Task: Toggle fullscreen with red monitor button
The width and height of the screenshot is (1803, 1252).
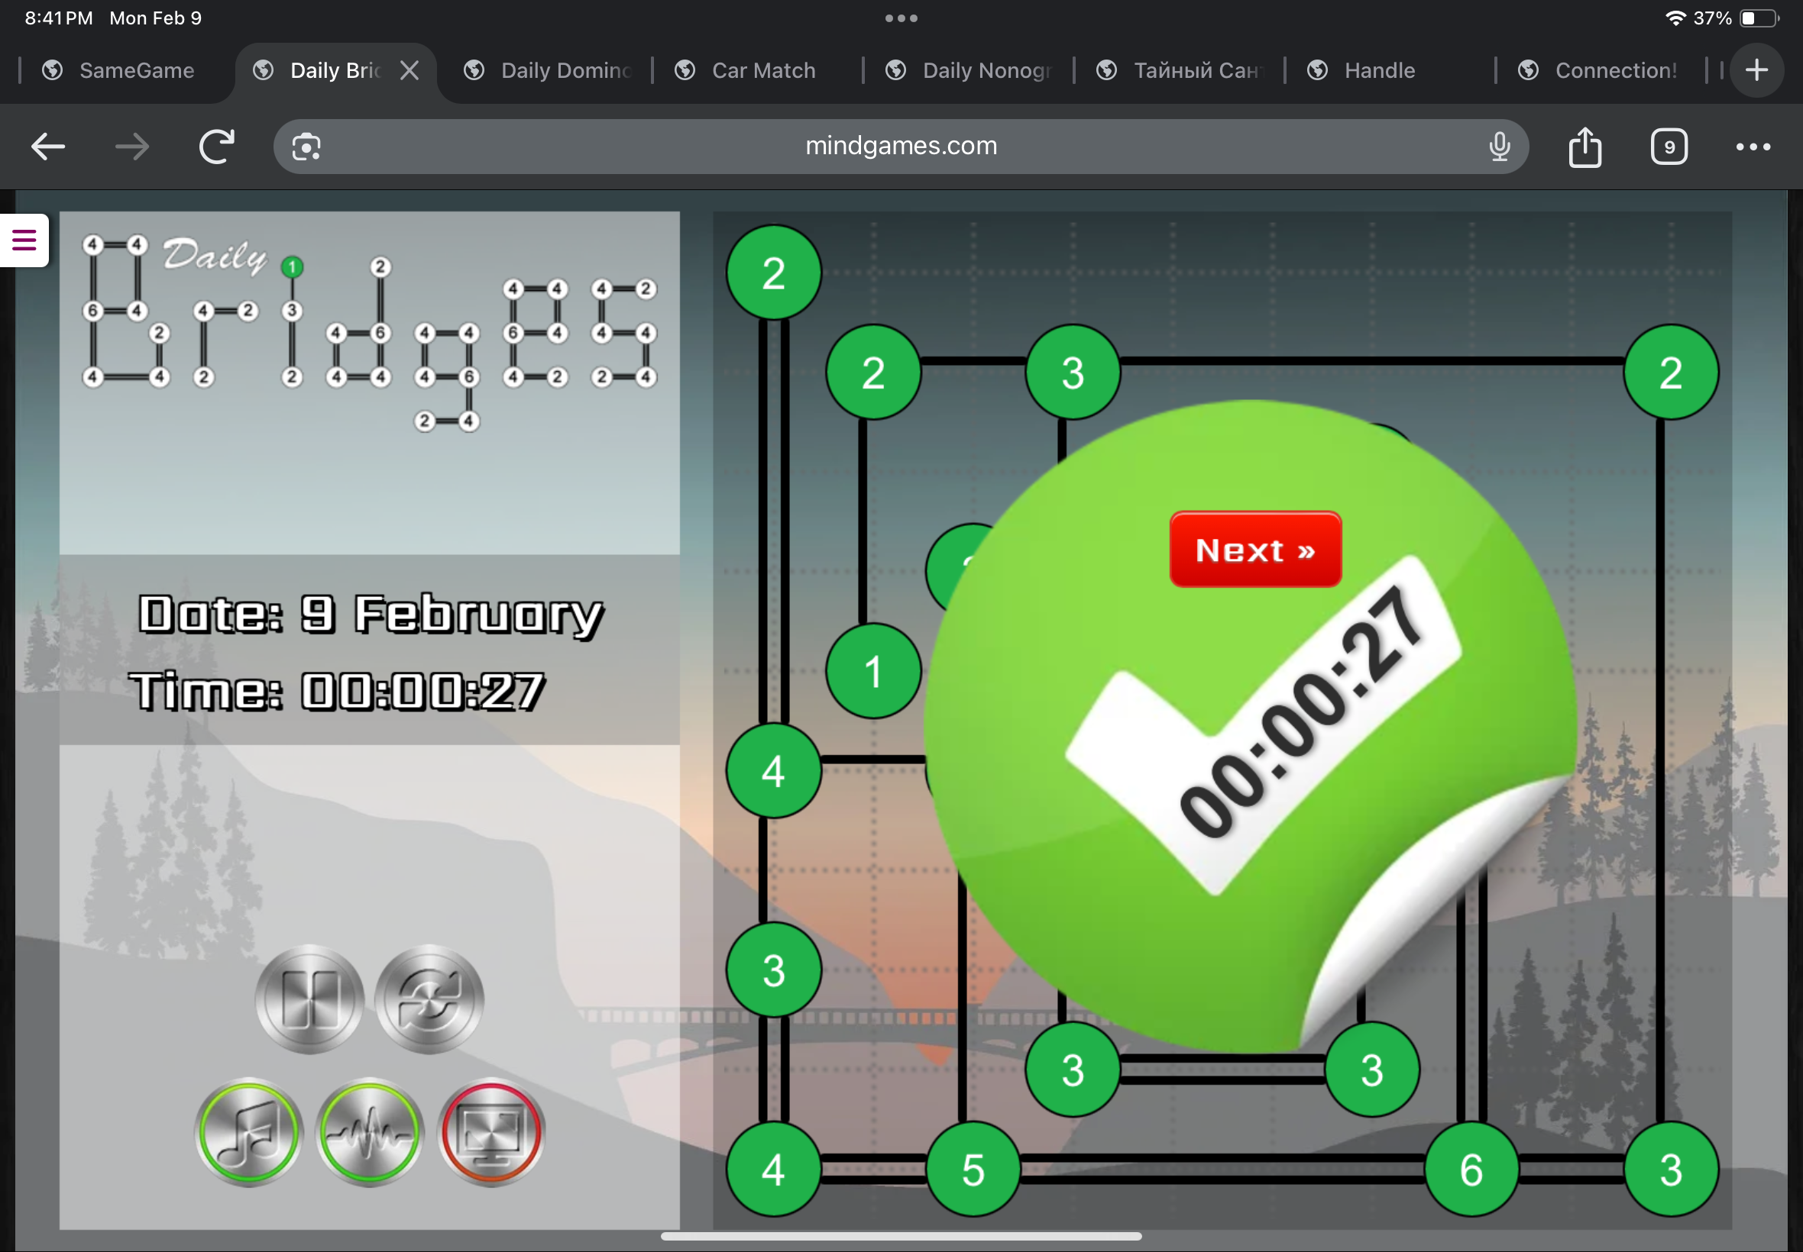Action: (491, 1132)
